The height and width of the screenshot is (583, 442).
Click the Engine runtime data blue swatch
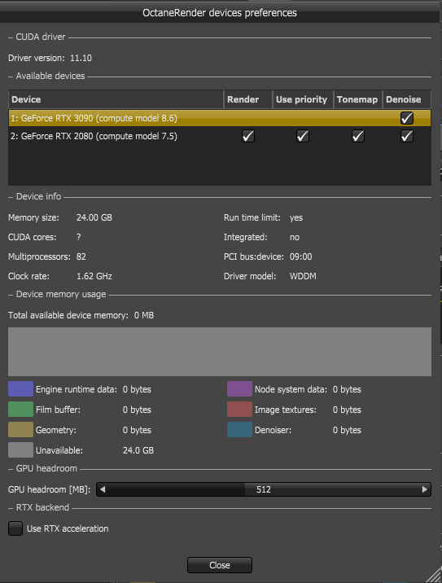click(x=20, y=389)
